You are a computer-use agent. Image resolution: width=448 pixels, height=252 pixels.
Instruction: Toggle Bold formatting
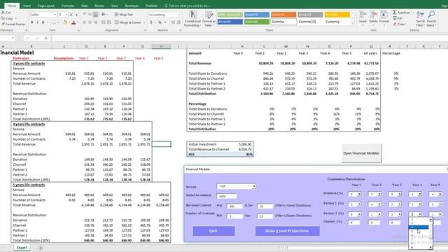(x=31, y=22)
